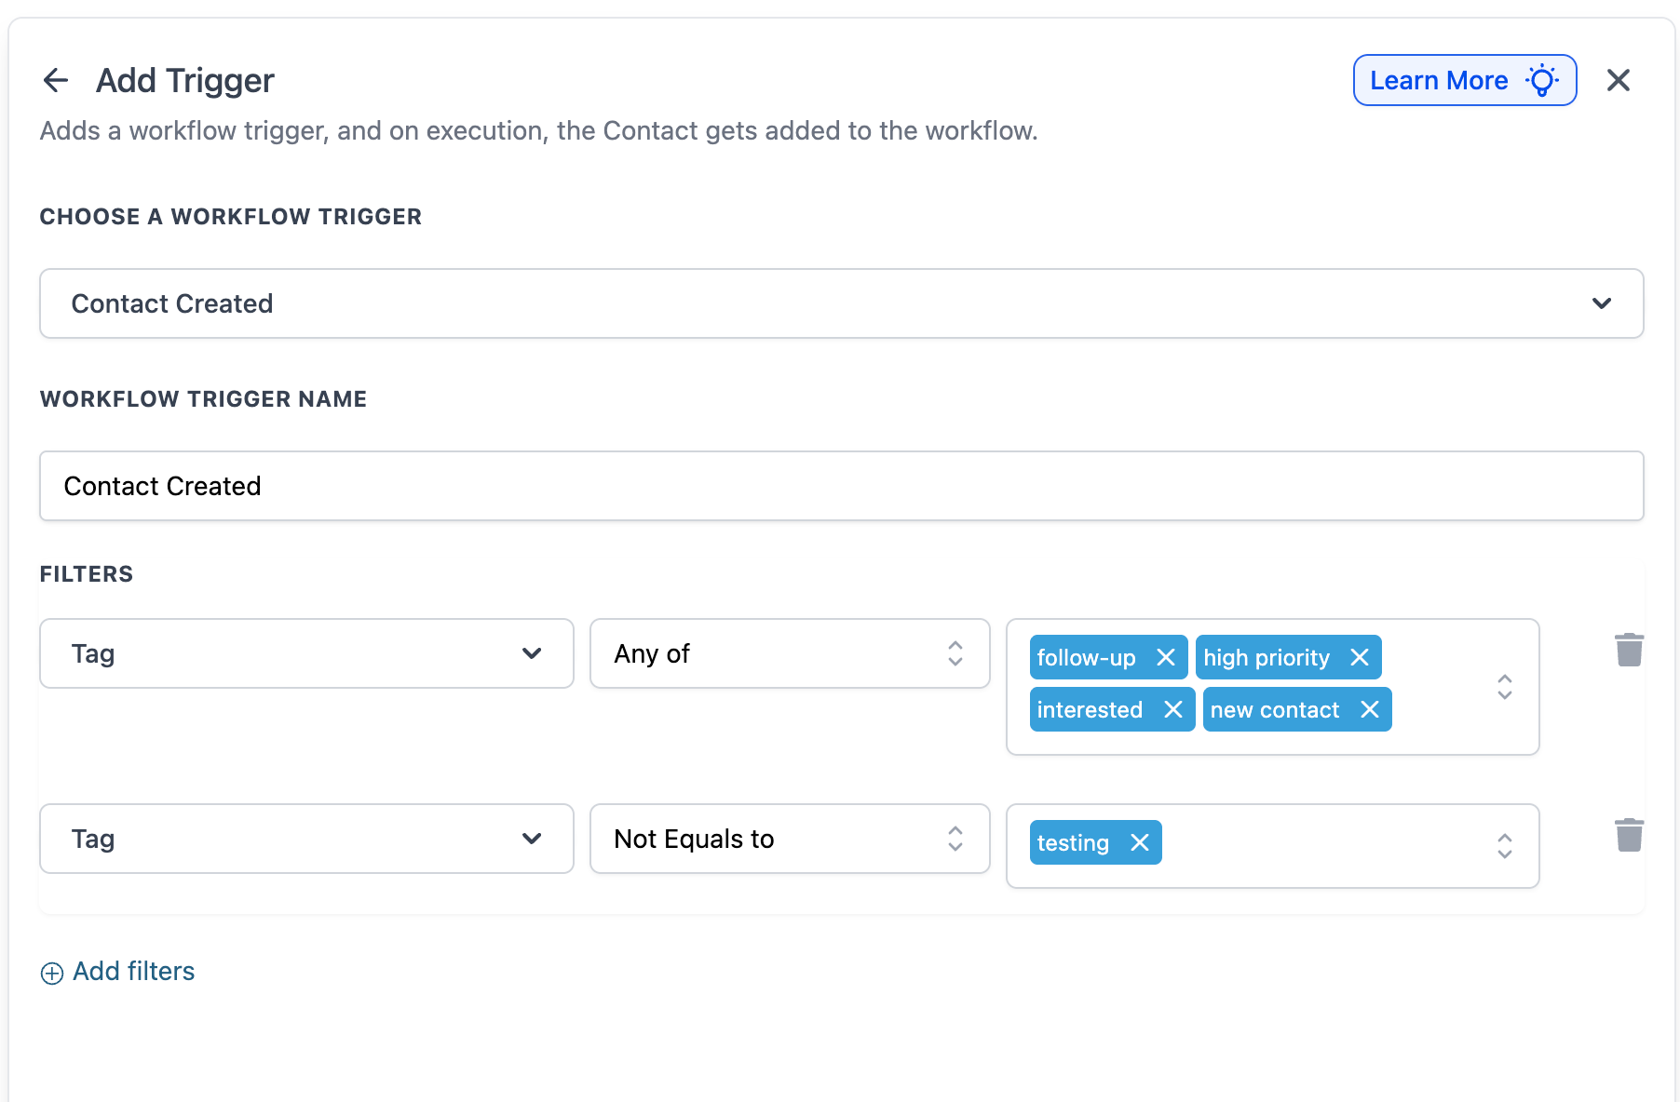This screenshot has height=1102, width=1680.
Task: Open the Not Equals to operator selector
Action: [x=789, y=839]
